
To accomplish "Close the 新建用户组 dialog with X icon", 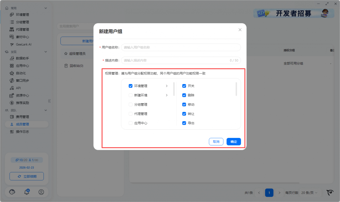I will tap(240, 30).
